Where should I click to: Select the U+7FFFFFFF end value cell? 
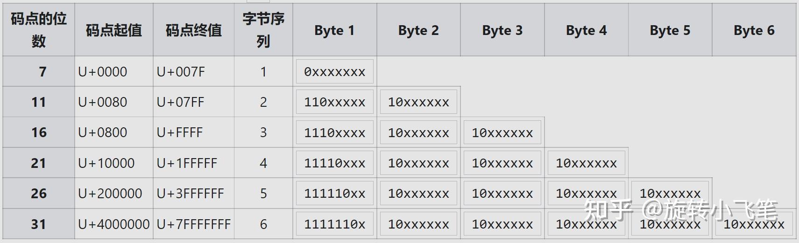[194, 224]
